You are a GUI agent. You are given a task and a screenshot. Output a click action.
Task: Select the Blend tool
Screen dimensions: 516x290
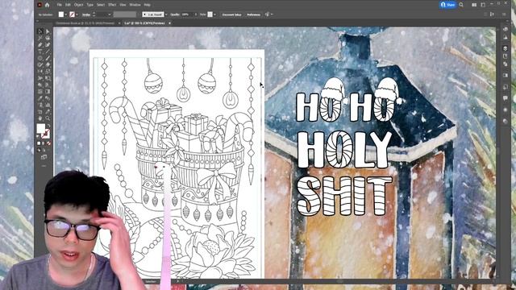[x=48, y=98]
